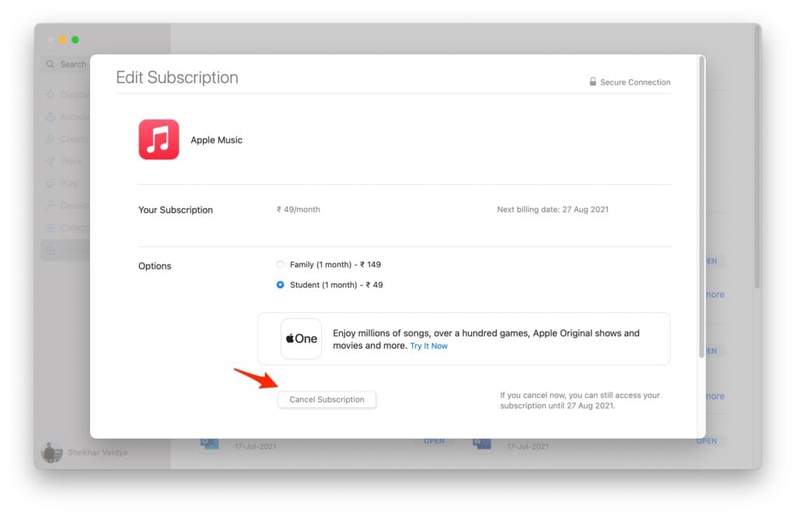The height and width of the screenshot is (515, 796).
Task: Click the Secure Connection label
Action: coord(635,82)
